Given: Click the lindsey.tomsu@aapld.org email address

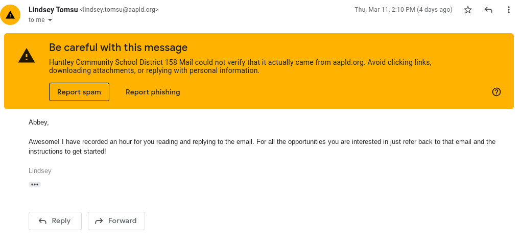Looking at the screenshot, I should click(119, 10).
